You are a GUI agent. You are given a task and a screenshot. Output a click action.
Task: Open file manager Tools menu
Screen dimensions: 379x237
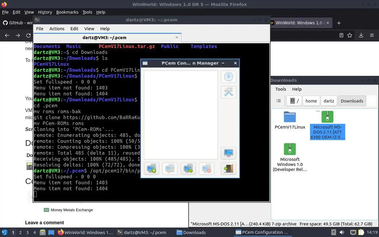pyautogui.click(x=281, y=89)
